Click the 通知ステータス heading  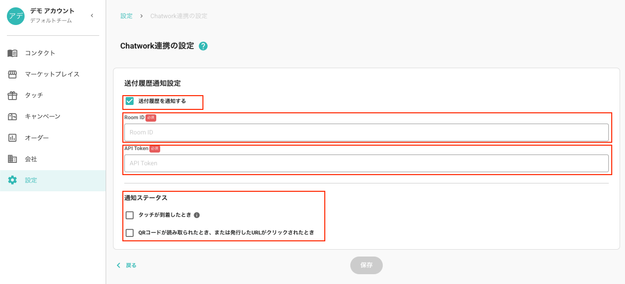(146, 198)
